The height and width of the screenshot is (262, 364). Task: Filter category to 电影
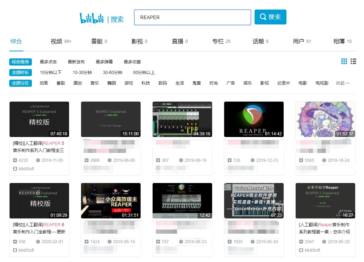tap(303, 83)
